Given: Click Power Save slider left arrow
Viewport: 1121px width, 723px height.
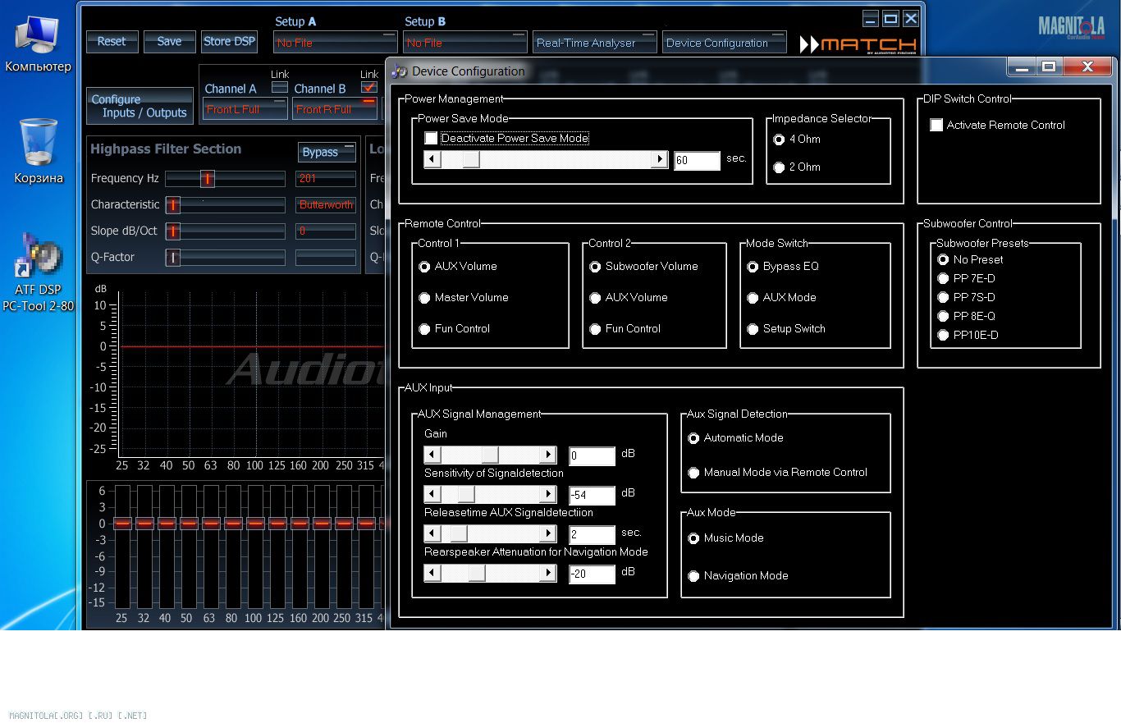Looking at the screenshot, I should click(432, 160).
